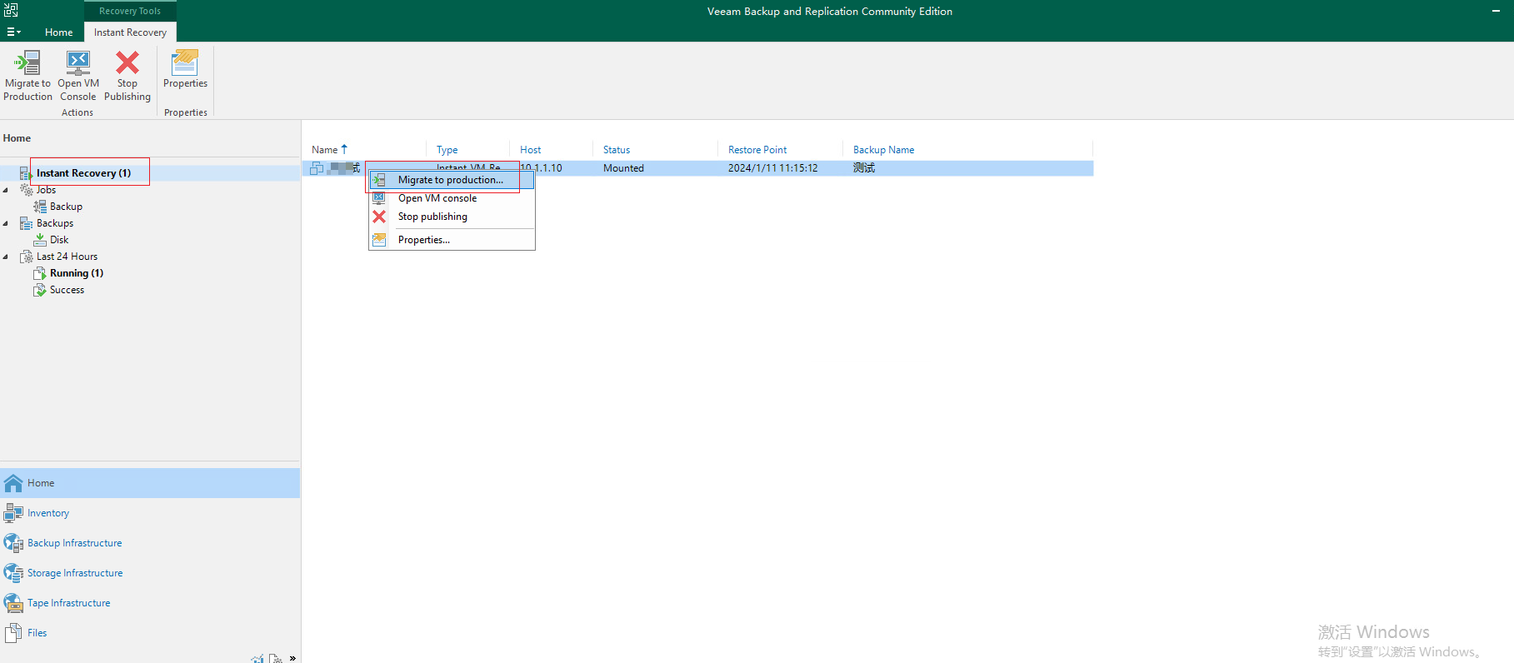Switch to the Home ribbon tab
The width and height of the screenshot is (1514, 663).
(59, 32)
